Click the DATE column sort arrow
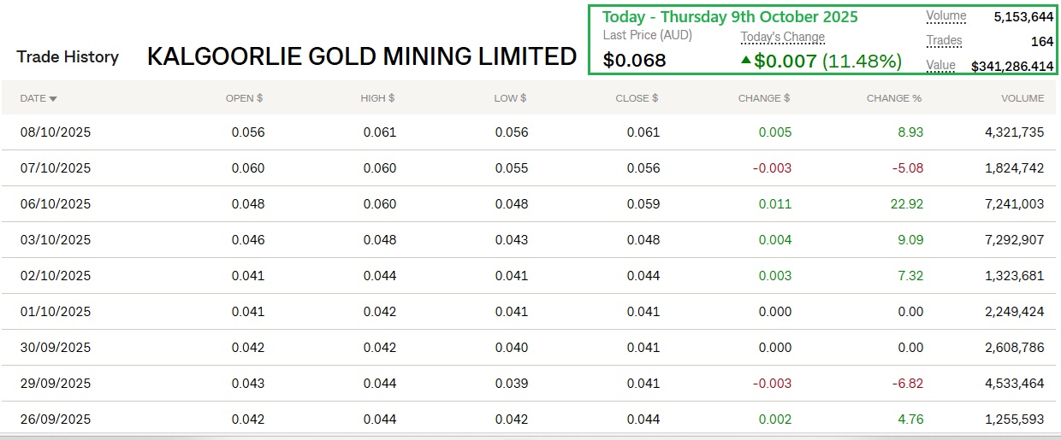 tap(54, 99)
